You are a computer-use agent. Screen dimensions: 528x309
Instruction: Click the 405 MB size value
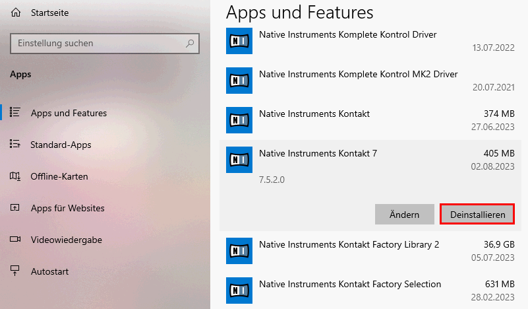(x=499, y=153)
